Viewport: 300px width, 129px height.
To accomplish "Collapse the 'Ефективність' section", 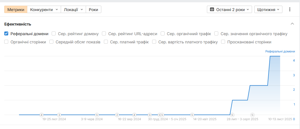I will point(292,24).
